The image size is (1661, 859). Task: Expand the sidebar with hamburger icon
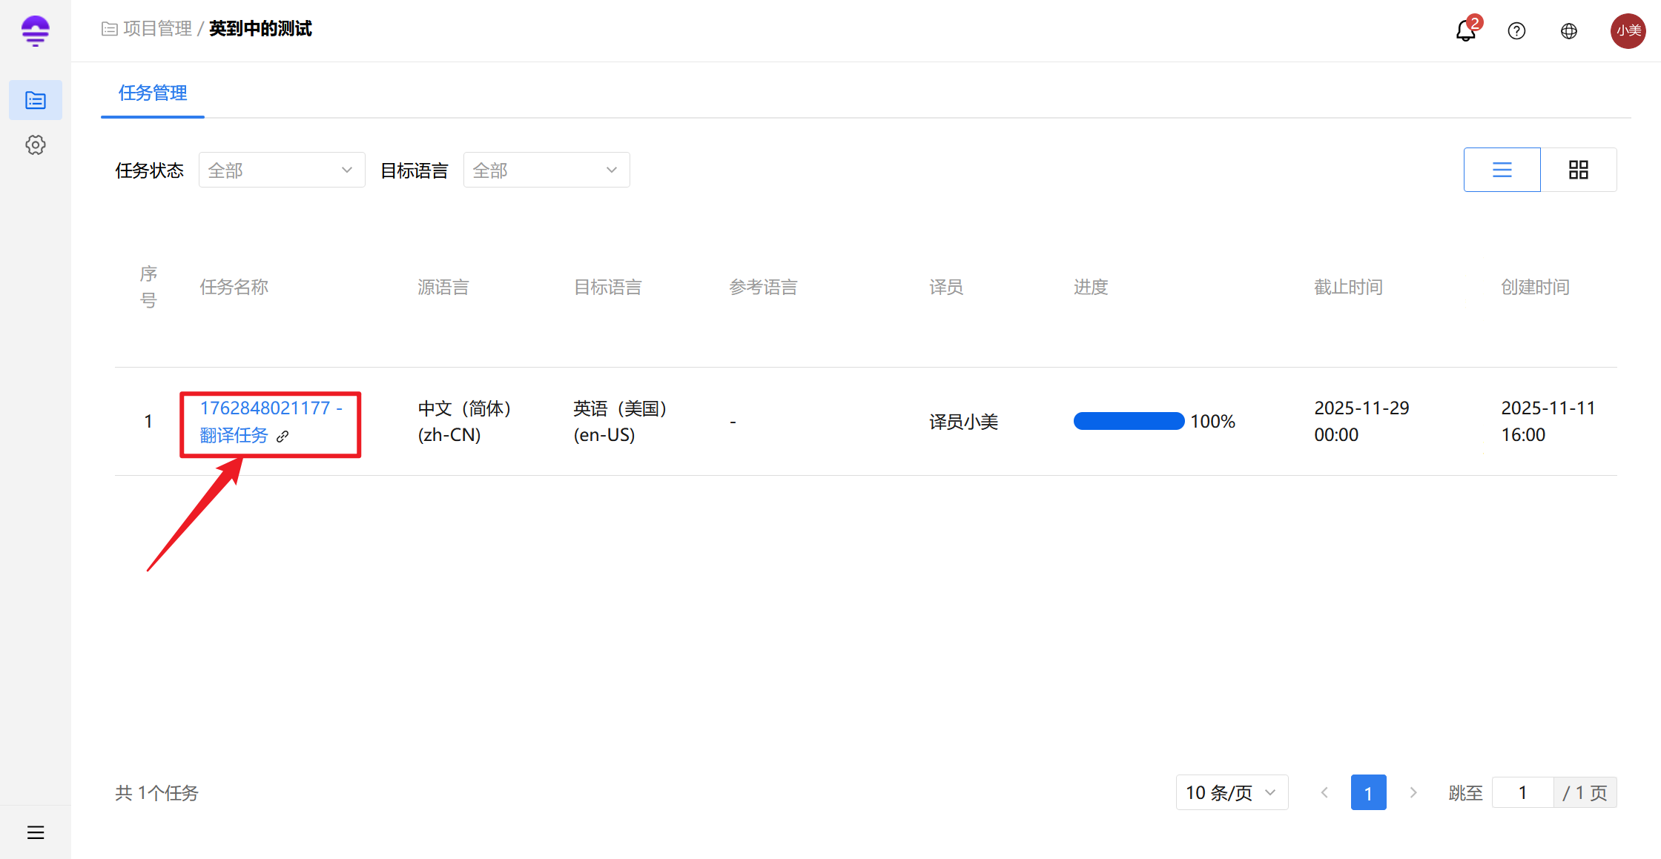(x=35, y=832)
